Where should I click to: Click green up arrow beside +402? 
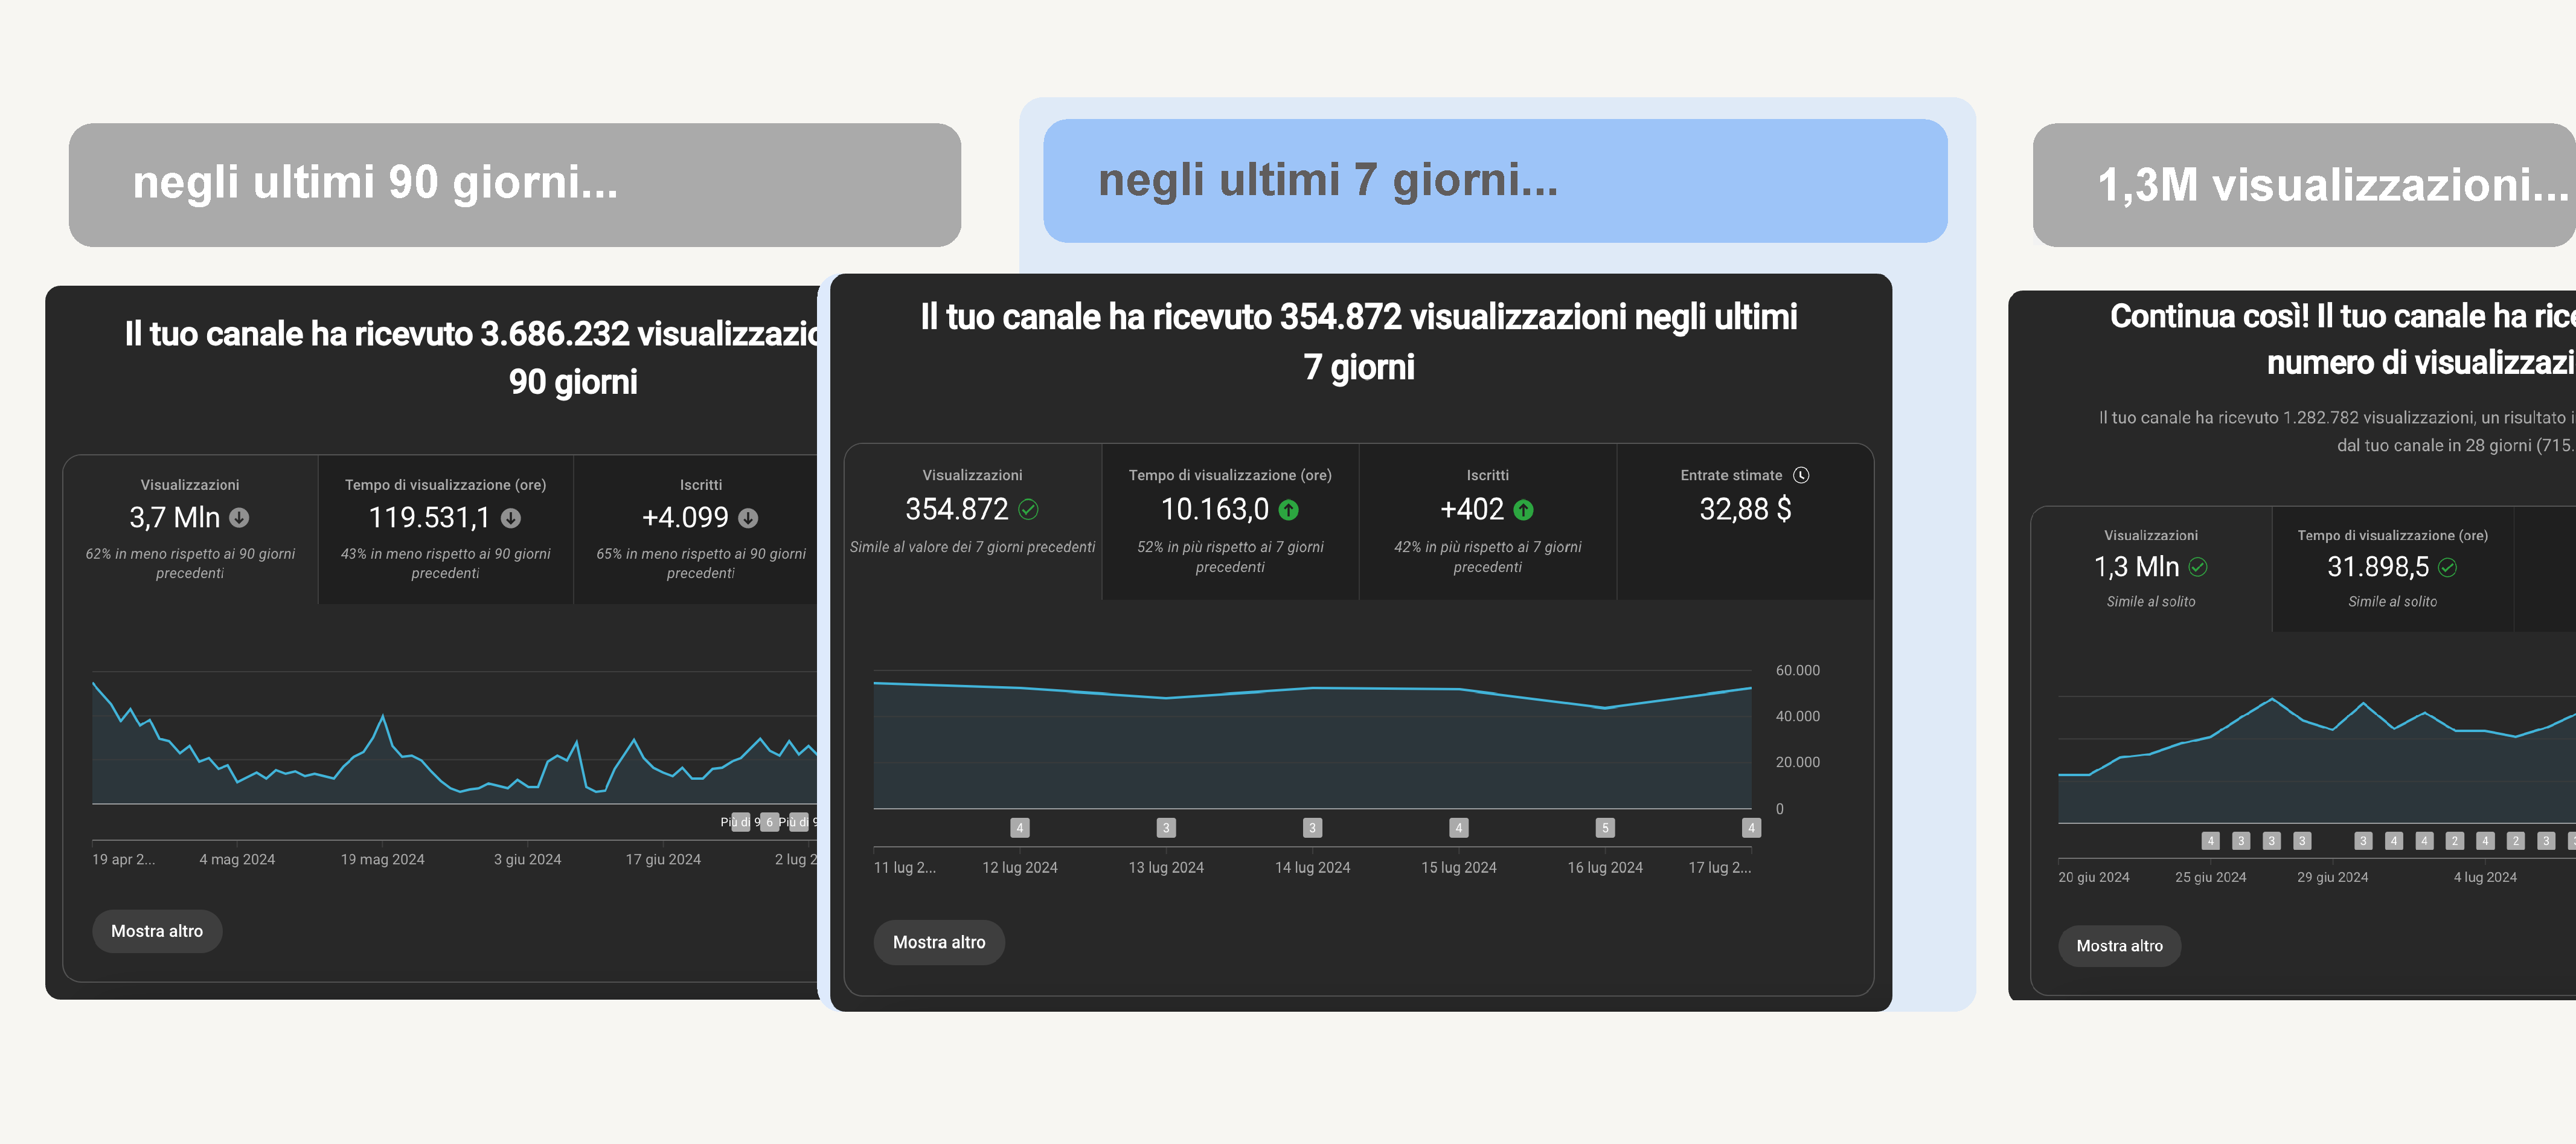coord(1523,510)
